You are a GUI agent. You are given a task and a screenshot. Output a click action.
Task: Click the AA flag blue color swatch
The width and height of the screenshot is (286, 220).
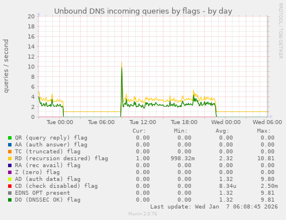point(10,145)
